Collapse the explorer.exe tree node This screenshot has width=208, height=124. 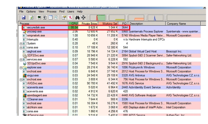(21, 68)
